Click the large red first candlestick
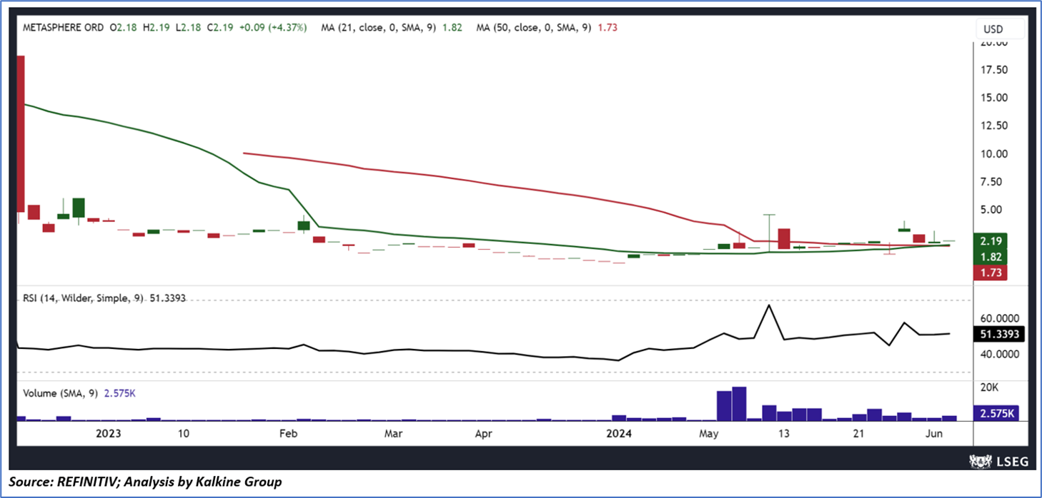 coord(21,133)
